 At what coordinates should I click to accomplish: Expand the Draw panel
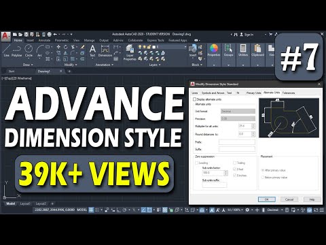(x=28, y=65)
